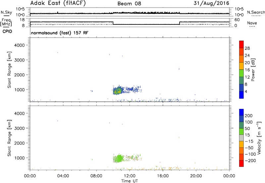Click the red bottom segment of Velocity colorbar
The image size is (265, 183).
click(x=241, y=164)
